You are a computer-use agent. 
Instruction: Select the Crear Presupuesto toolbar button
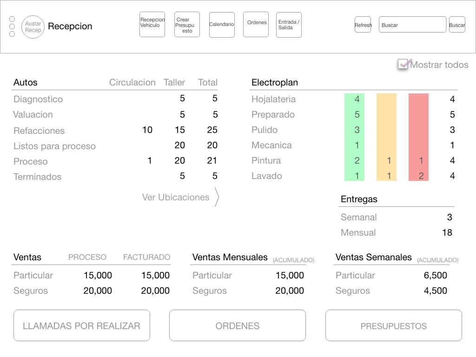[187, 25]
